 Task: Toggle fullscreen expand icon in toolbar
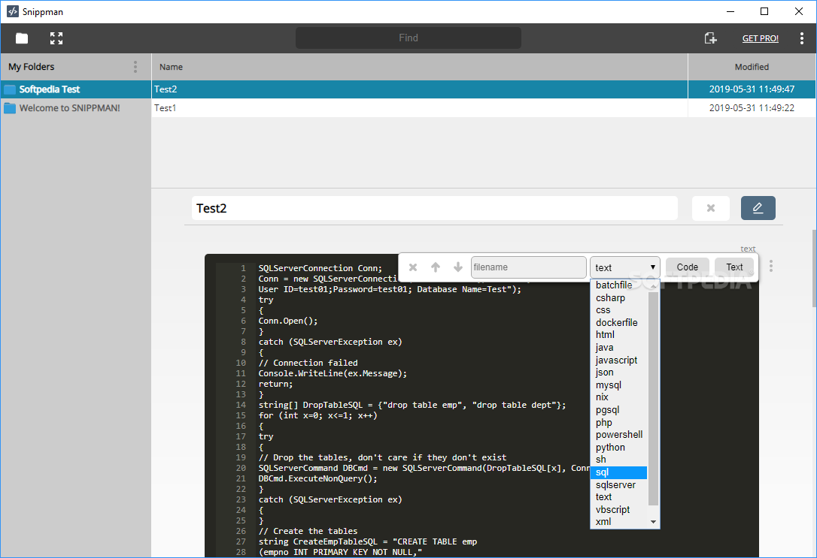56,38
